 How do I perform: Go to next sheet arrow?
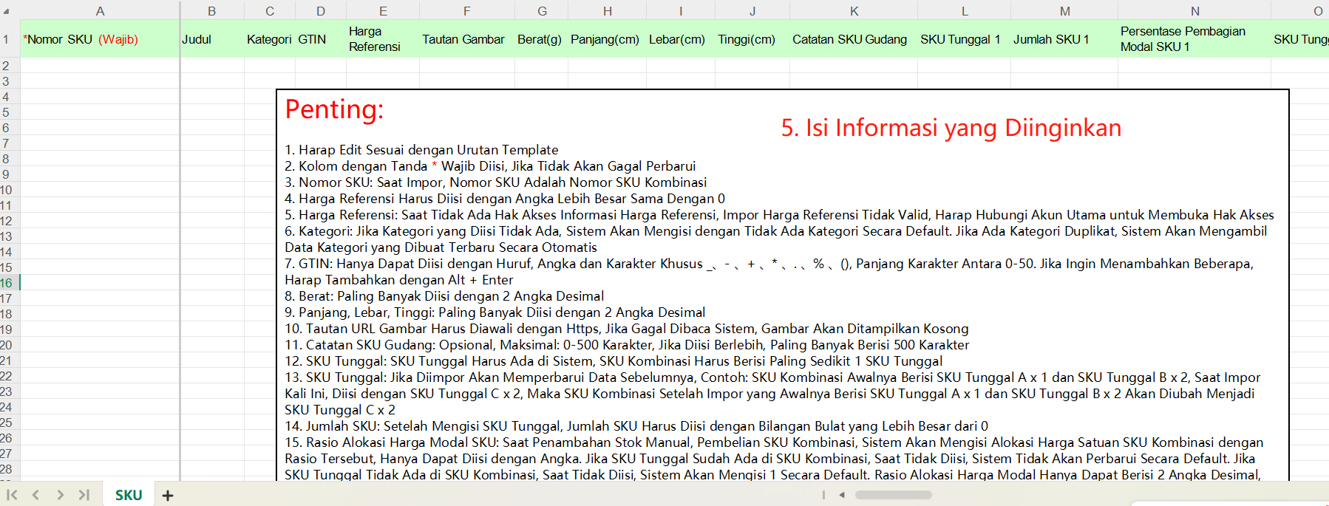(x=60, y=495)
